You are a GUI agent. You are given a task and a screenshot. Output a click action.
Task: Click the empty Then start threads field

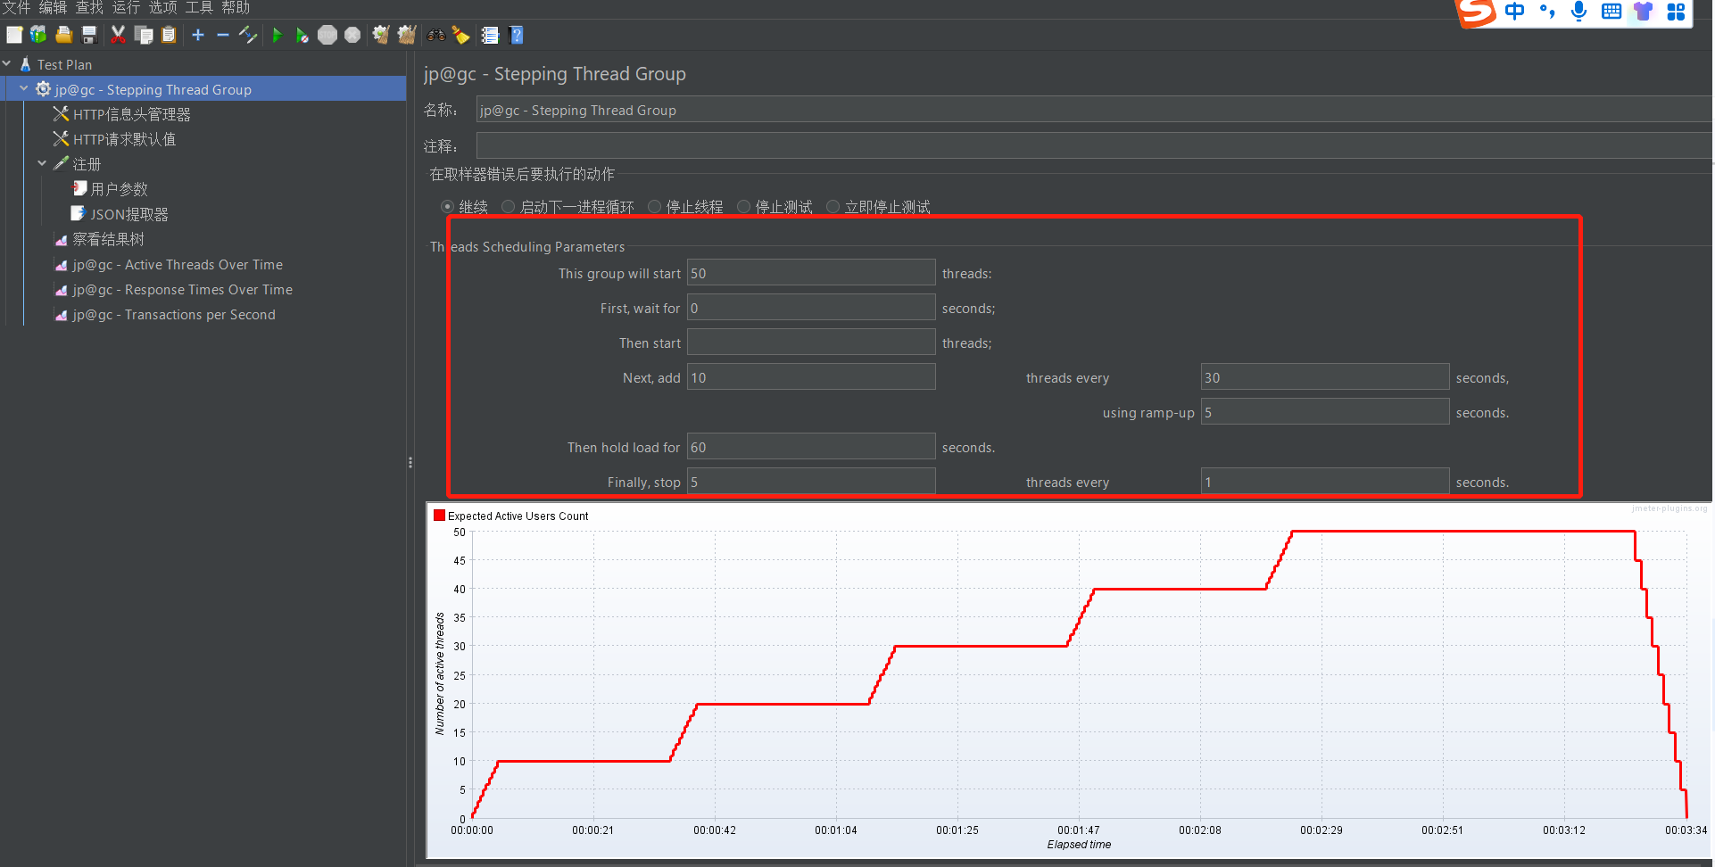(811, 343)
